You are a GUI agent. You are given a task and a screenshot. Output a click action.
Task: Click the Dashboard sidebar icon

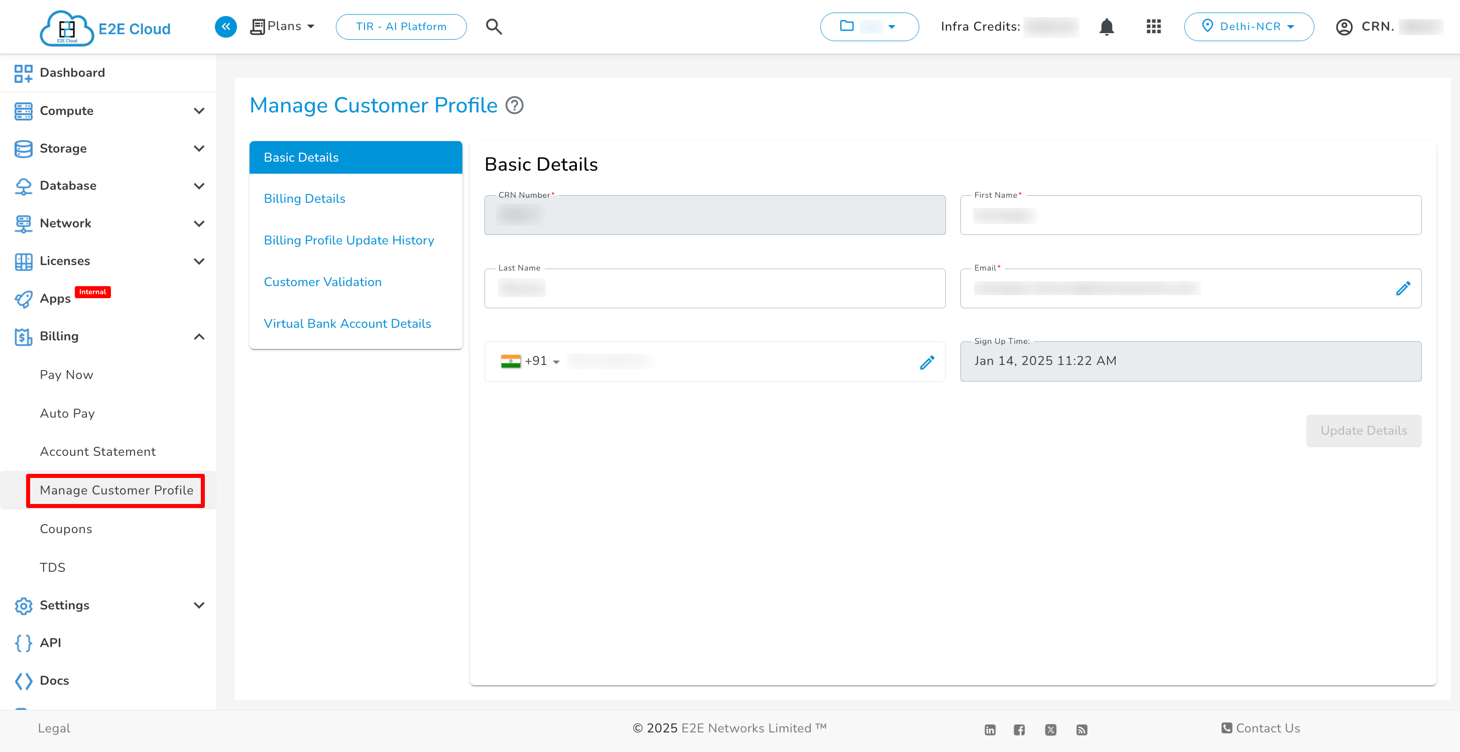pyautogui.click(x=23, y=73)
